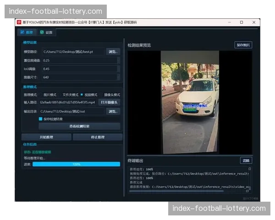Edit the 模型路径 field with best.pt

73,52
